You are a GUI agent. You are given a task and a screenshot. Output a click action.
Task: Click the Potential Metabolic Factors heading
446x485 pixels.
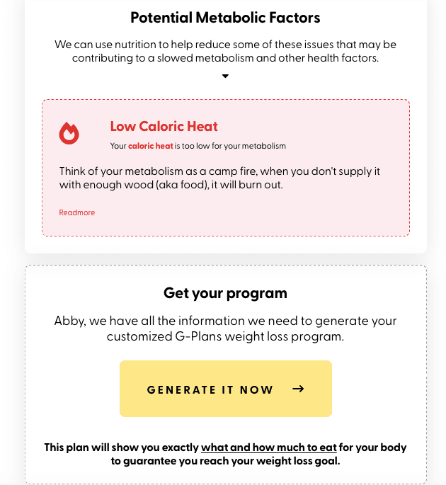(225, 18)
